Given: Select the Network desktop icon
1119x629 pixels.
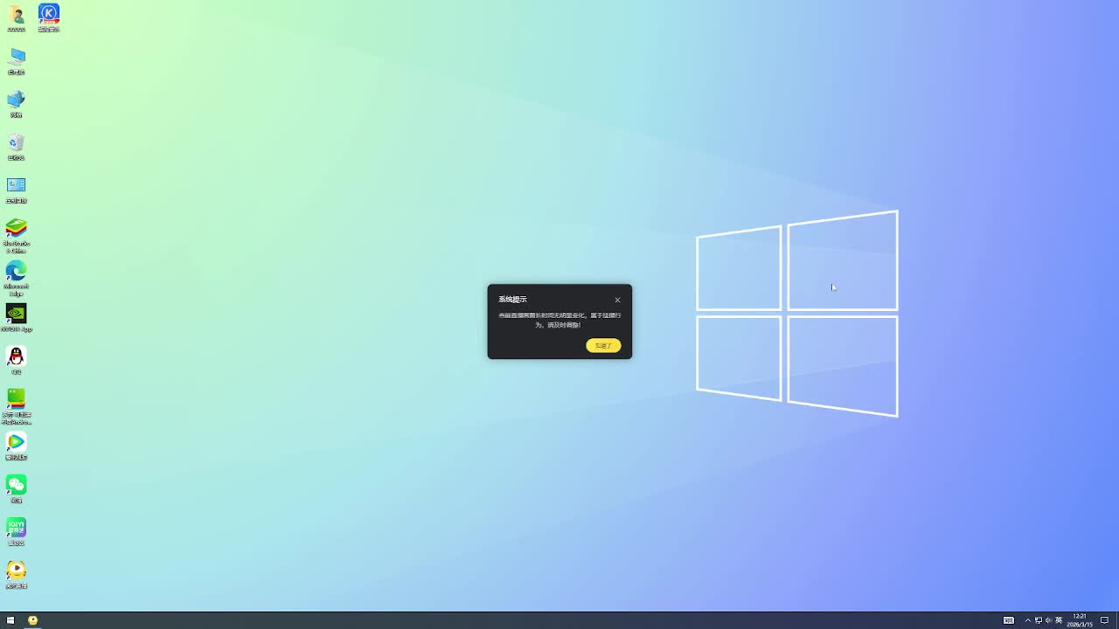Looking at the screenshot, I should (x=17, y=100).
